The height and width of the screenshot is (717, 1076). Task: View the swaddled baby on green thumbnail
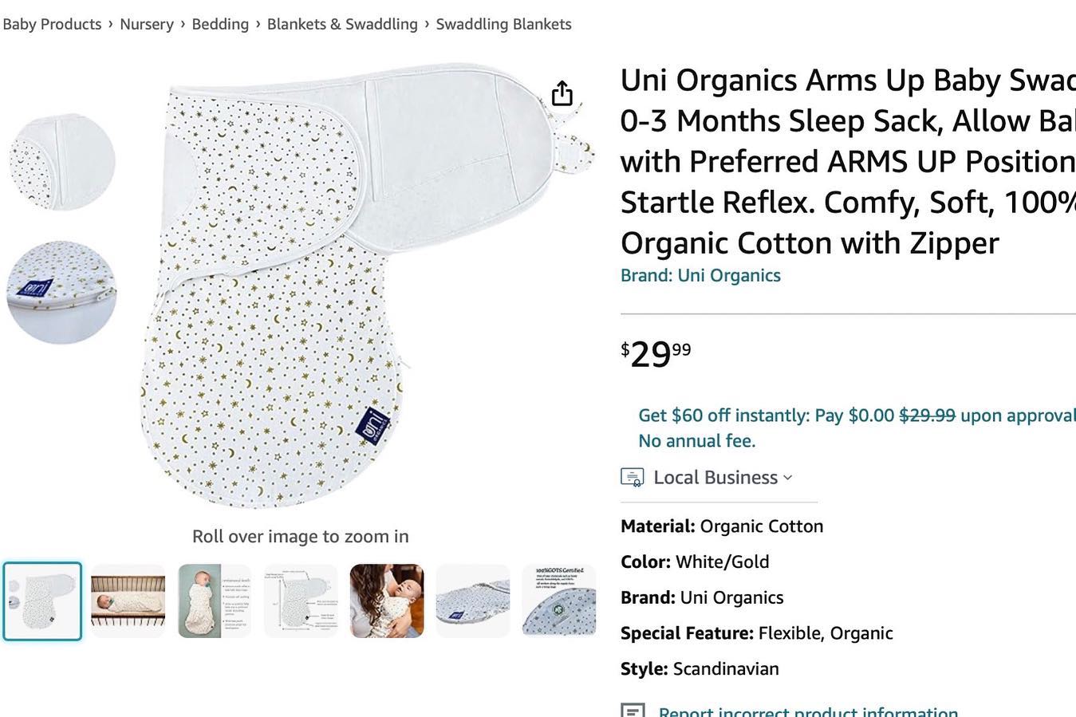pyautogui.click(x=215, y=601)
